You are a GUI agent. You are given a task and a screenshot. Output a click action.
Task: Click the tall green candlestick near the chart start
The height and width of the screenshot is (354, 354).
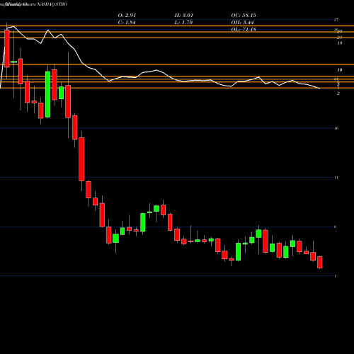[x=47, y=94]
